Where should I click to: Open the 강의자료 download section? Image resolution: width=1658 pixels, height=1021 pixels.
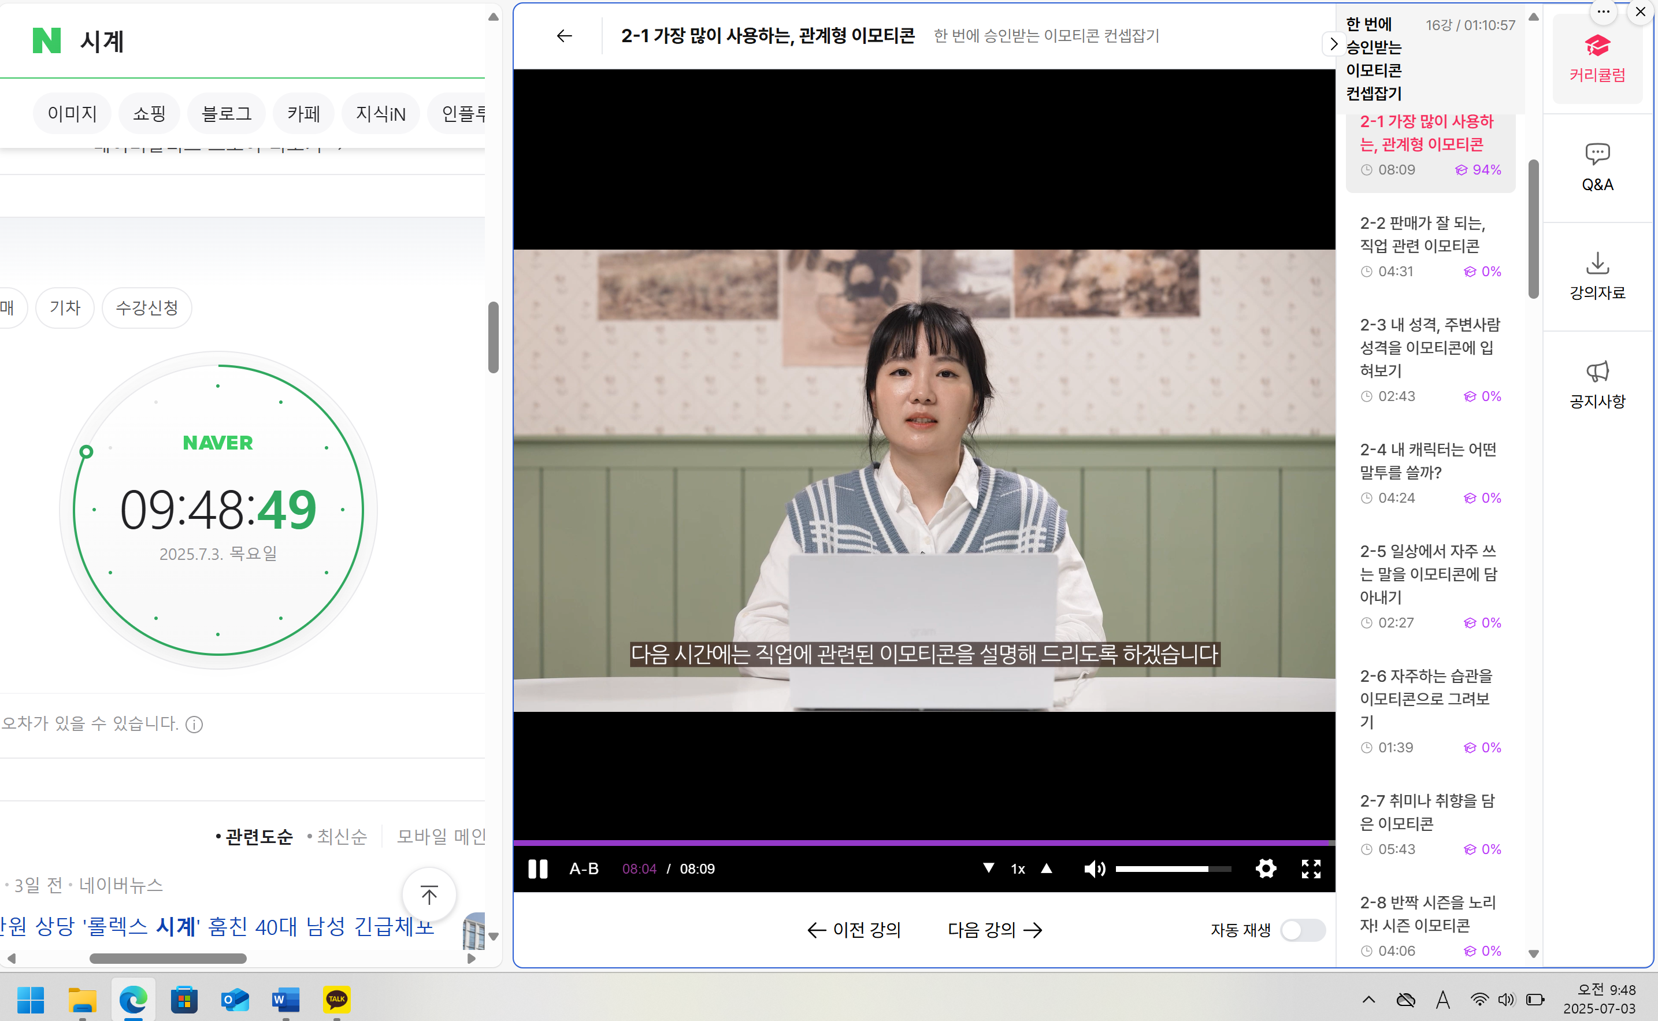[1597, 276]
